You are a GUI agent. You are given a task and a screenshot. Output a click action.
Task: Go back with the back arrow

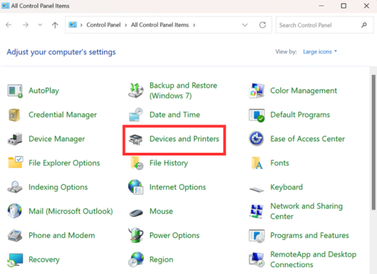click(9, 25)
